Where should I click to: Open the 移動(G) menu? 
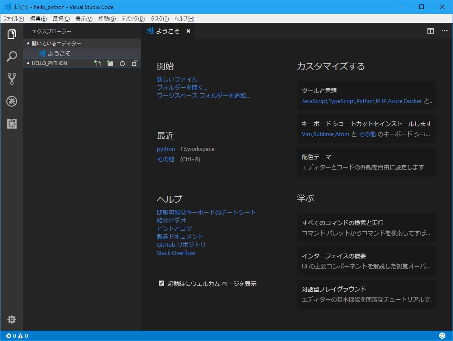[x=107, y=18]
